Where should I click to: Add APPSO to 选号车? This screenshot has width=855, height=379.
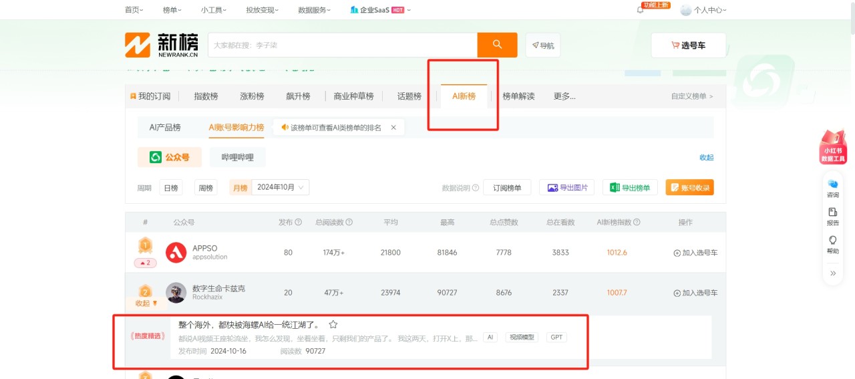[695, 253]
